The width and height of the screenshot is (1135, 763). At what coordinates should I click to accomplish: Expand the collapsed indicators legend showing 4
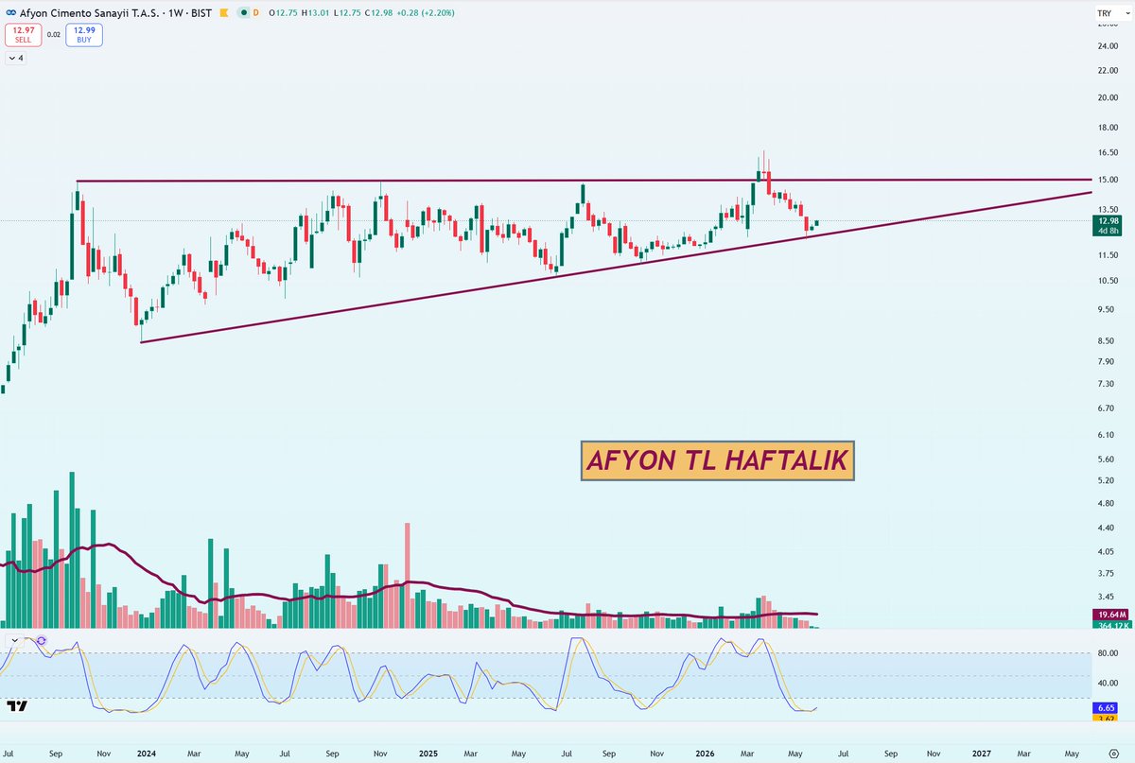click(x=16, y=59)
